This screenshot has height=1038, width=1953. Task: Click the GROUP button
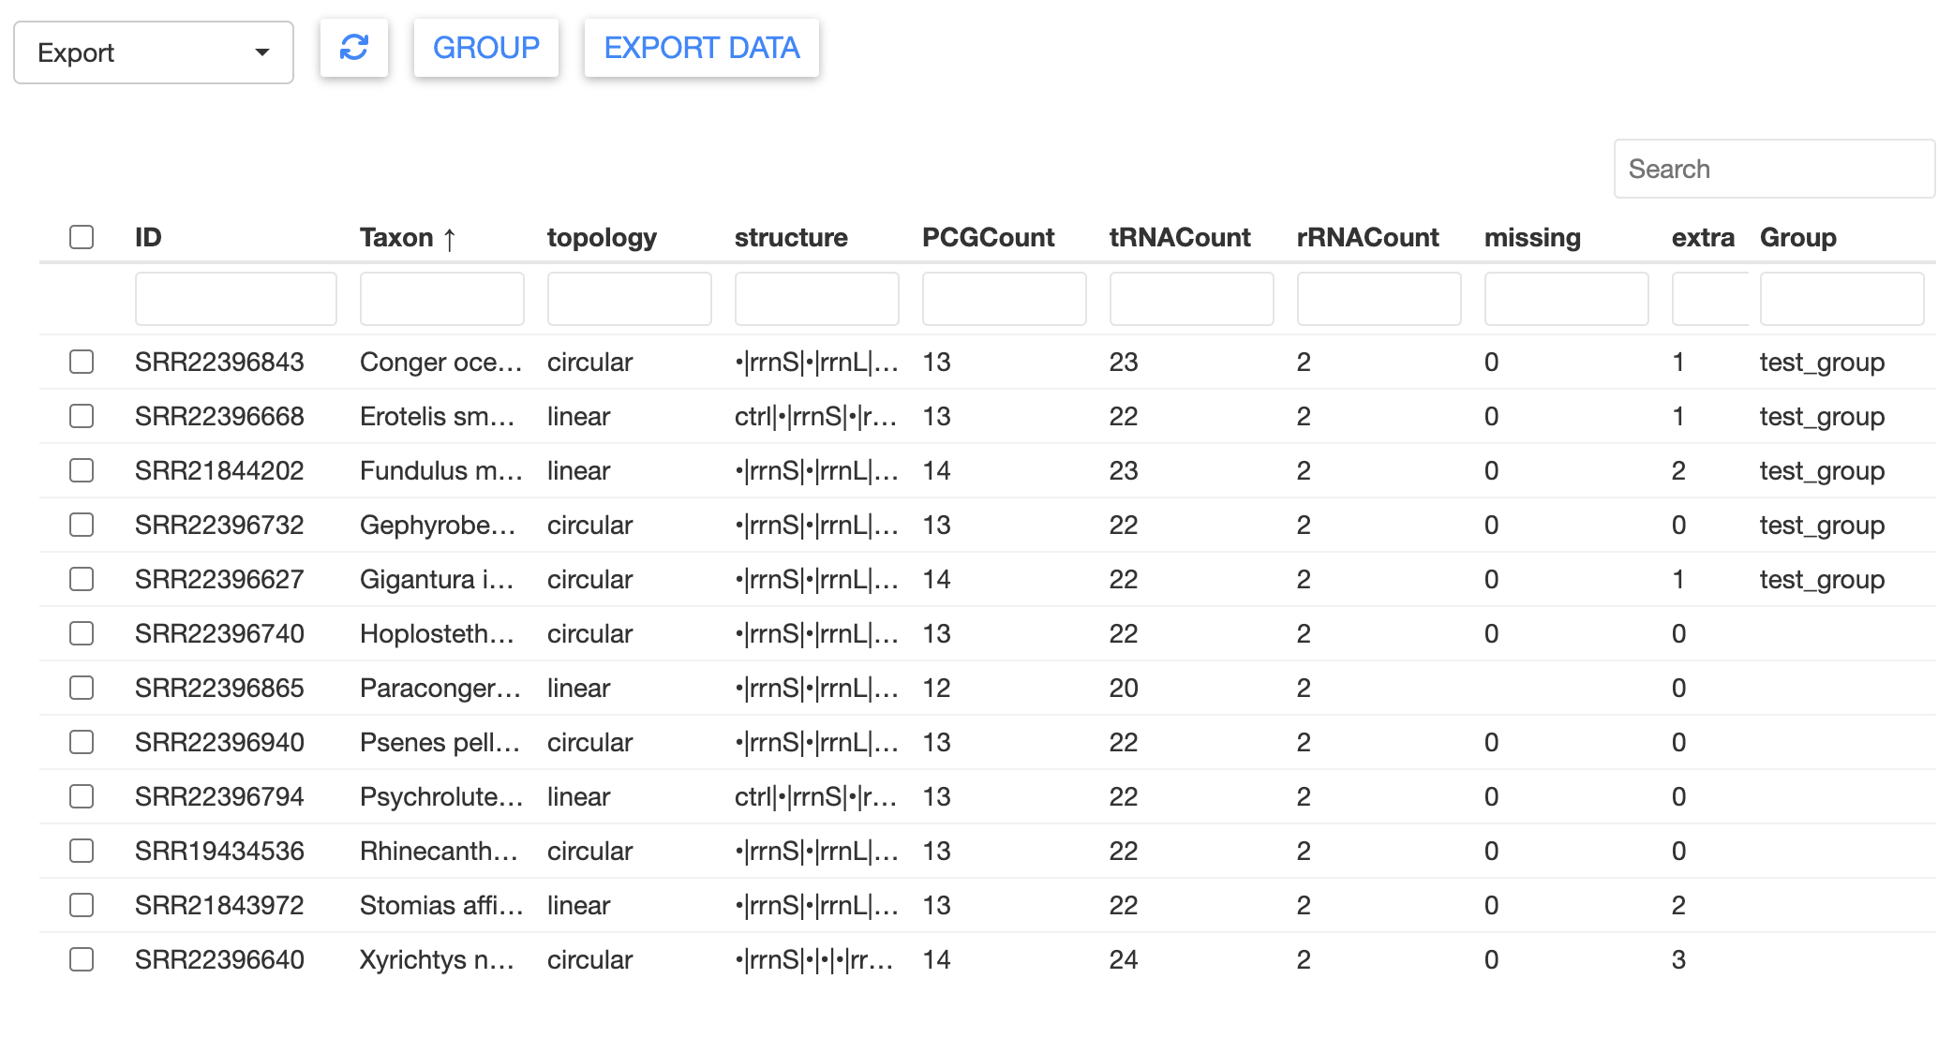[x=486, y=48]
